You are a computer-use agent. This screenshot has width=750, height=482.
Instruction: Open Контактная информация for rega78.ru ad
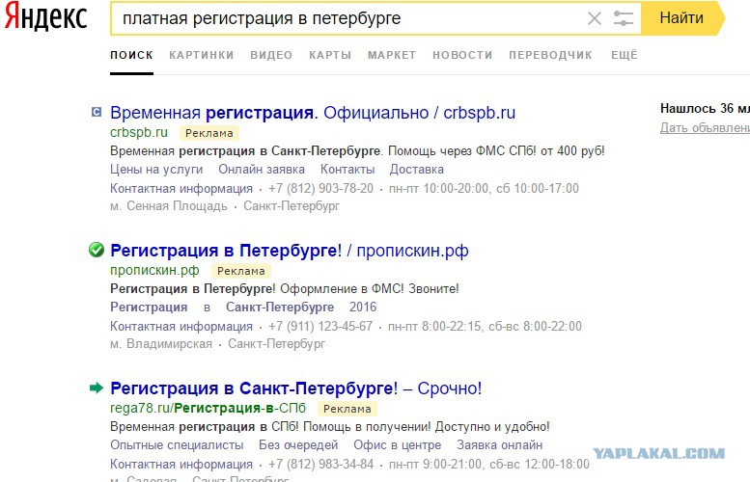[181, 464]
